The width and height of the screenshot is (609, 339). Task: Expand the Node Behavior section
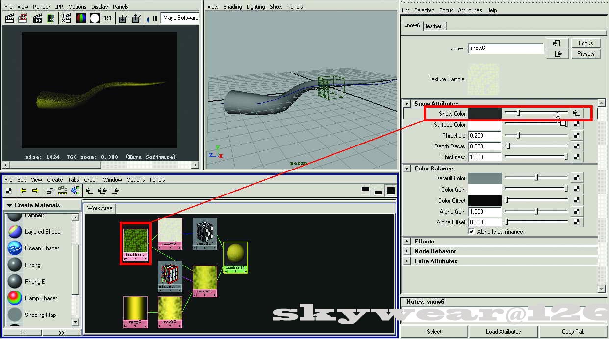pos(407,251)
